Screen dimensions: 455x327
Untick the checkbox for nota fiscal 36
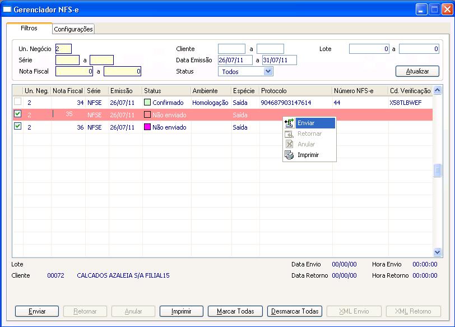18,126
